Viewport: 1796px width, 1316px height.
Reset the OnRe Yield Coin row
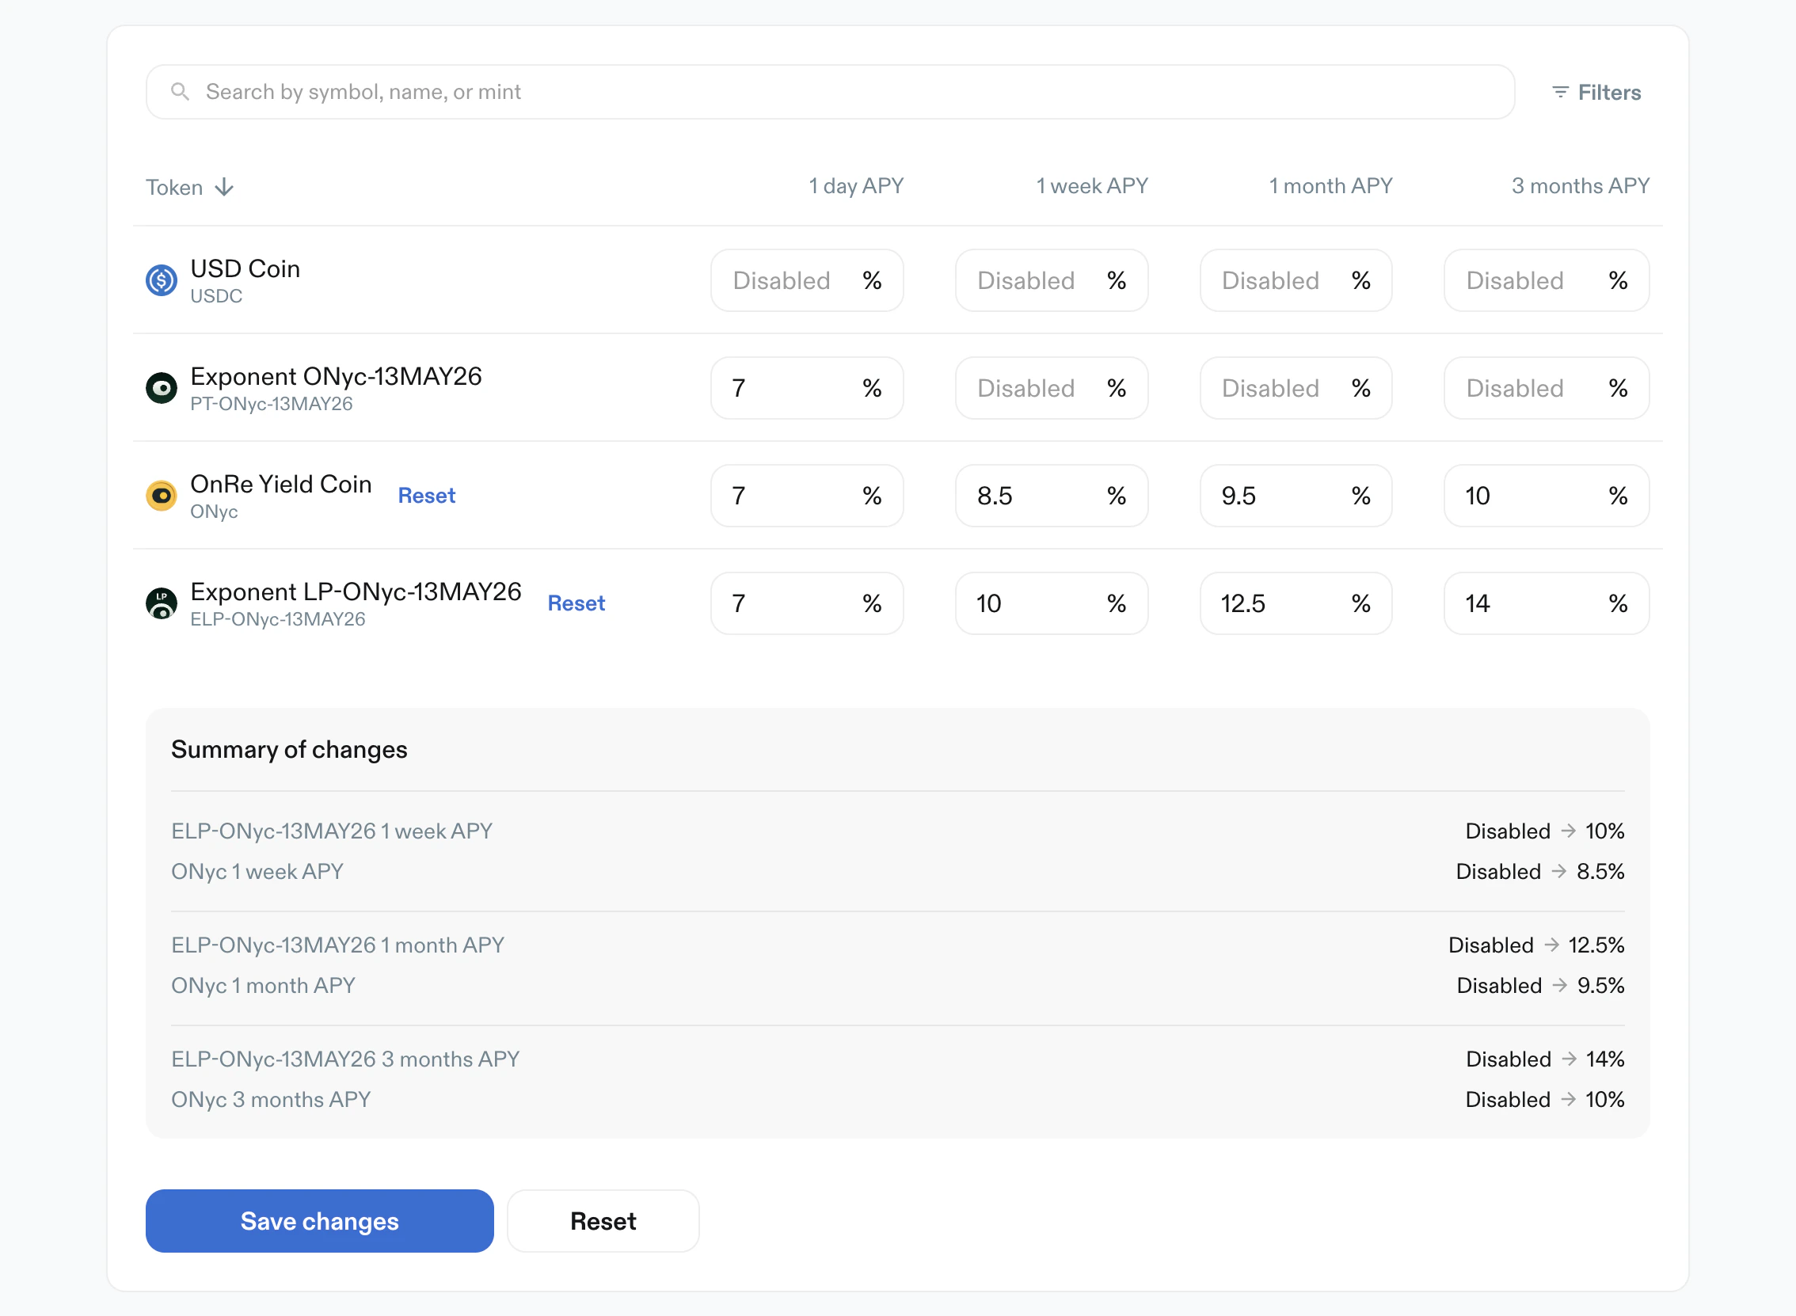426,496
